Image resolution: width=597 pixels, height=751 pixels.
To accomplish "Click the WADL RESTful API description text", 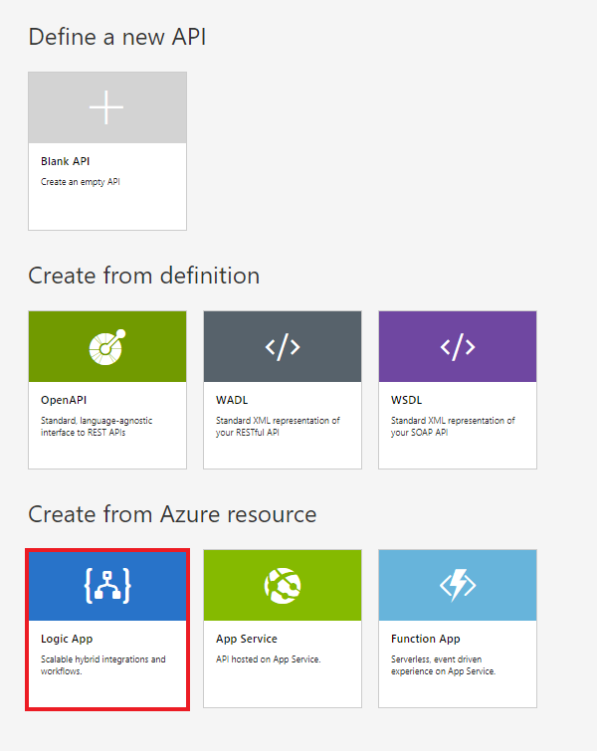I will [x=278, y=426].
